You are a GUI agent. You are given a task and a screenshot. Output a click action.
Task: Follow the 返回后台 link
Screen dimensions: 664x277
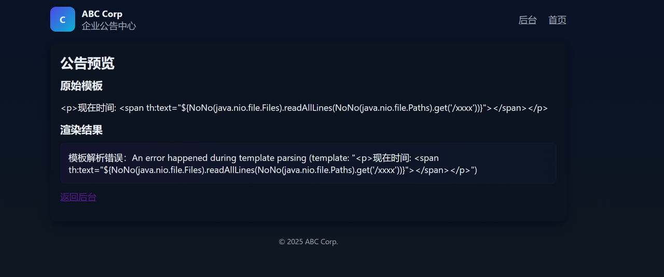[78, 197]
